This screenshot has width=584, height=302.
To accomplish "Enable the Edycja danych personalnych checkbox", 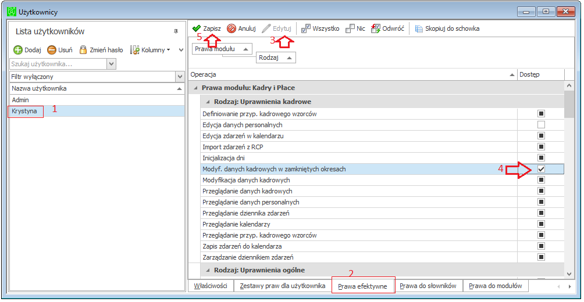I will point(541,125).
